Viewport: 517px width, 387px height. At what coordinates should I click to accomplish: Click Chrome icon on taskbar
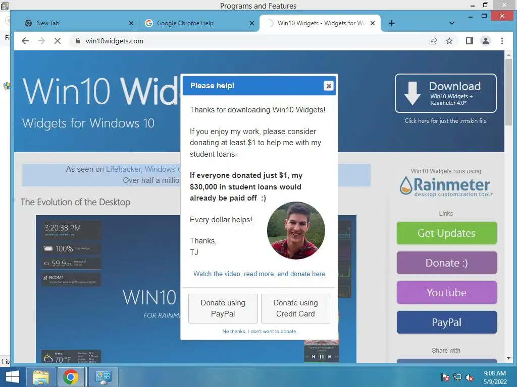tap(71, 377)
